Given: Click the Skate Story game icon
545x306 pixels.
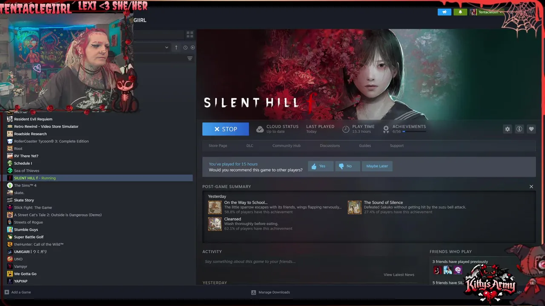Looking at the screenshot, I should pos(10,200).
